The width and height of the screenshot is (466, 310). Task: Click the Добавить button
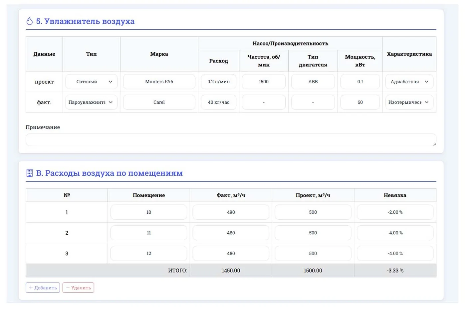[43, 288]
